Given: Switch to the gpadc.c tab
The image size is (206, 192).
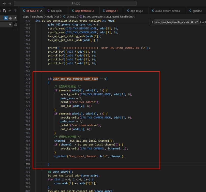Looking at the screenshot, I should (x=196, y=11).
